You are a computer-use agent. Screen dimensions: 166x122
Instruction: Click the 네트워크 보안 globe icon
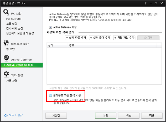[6, 43]
